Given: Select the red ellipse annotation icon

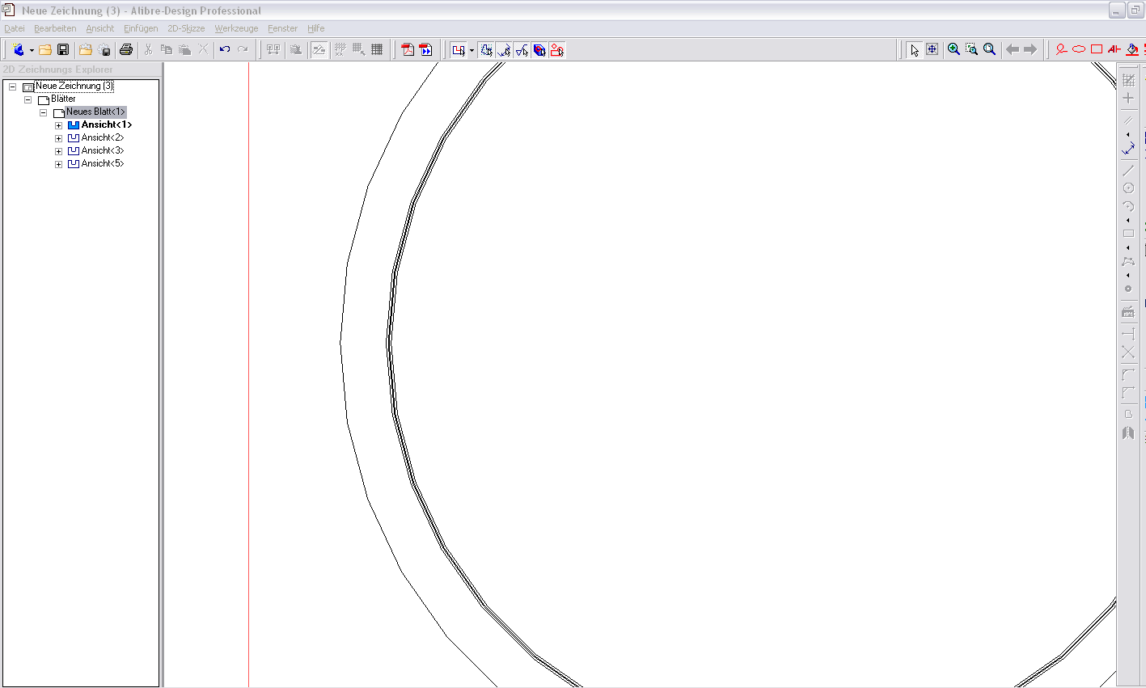Looking at the screenshot, I should pyautogui.click(x=1079, y=49).
